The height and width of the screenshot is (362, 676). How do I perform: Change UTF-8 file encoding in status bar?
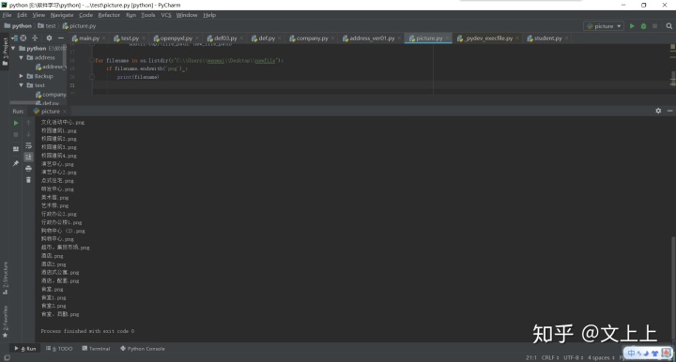574,357
